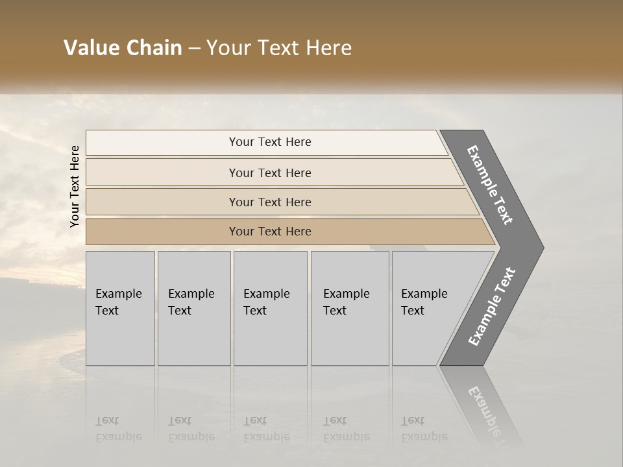
Task: Select the first gray Example Text box
Action: pos(120,308)
